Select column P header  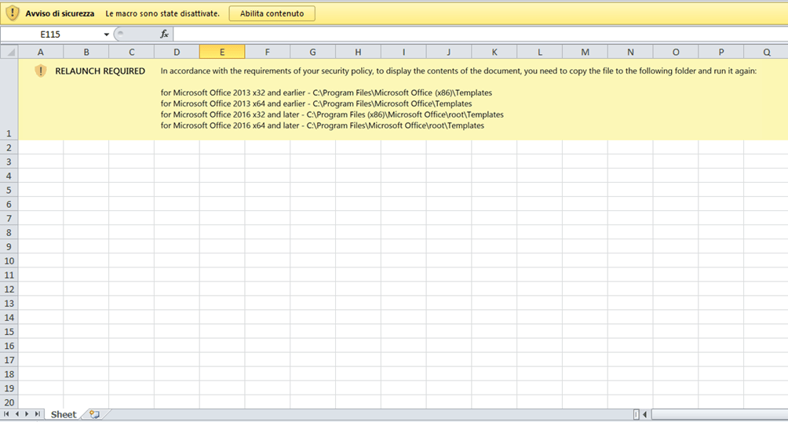pyautogui.click(x=721, y=52)
